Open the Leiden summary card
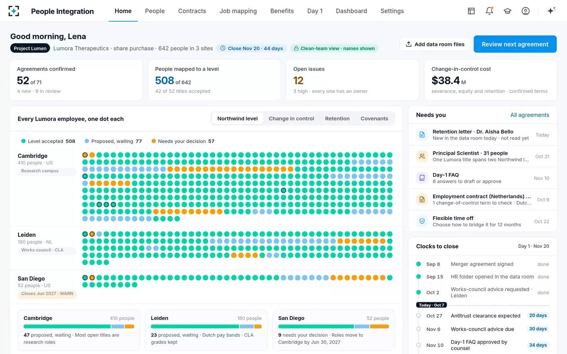 click(206, 330)
